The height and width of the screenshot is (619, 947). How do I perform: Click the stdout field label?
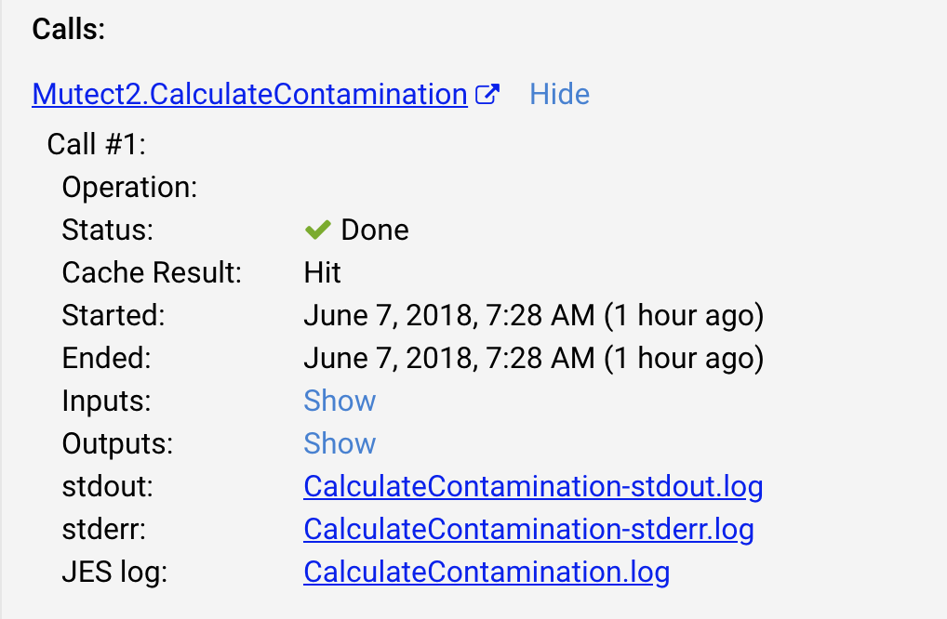coord(108,486)
